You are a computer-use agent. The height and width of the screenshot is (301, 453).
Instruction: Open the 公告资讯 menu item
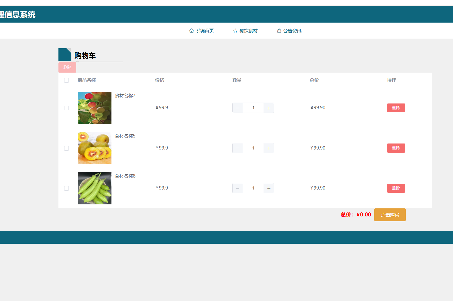click(x=289, y=31)
